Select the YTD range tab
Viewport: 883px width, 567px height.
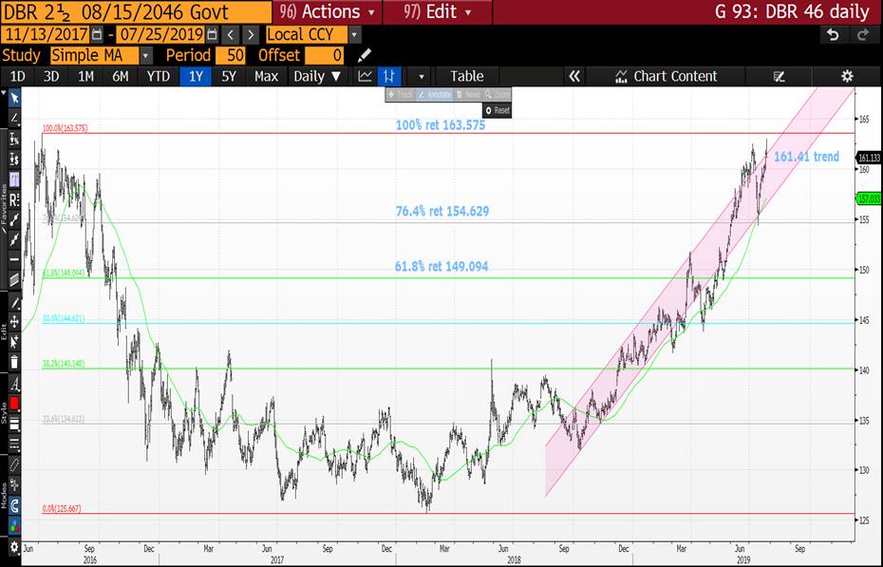(x=159, y=76)
